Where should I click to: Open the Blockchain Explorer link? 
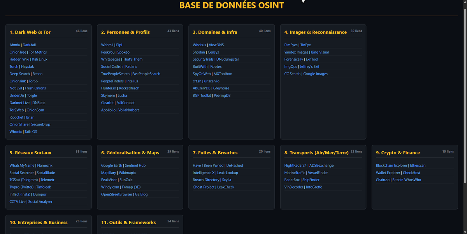391,165
